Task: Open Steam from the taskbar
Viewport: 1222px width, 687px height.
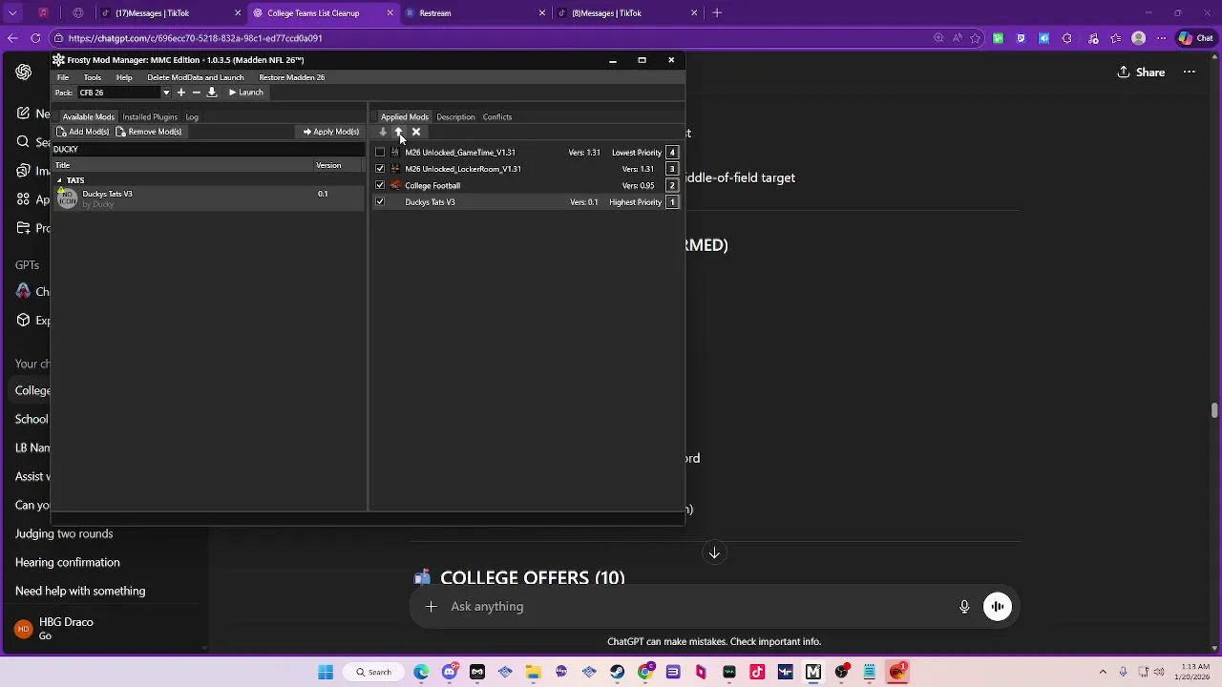Action: pos(617,673)
